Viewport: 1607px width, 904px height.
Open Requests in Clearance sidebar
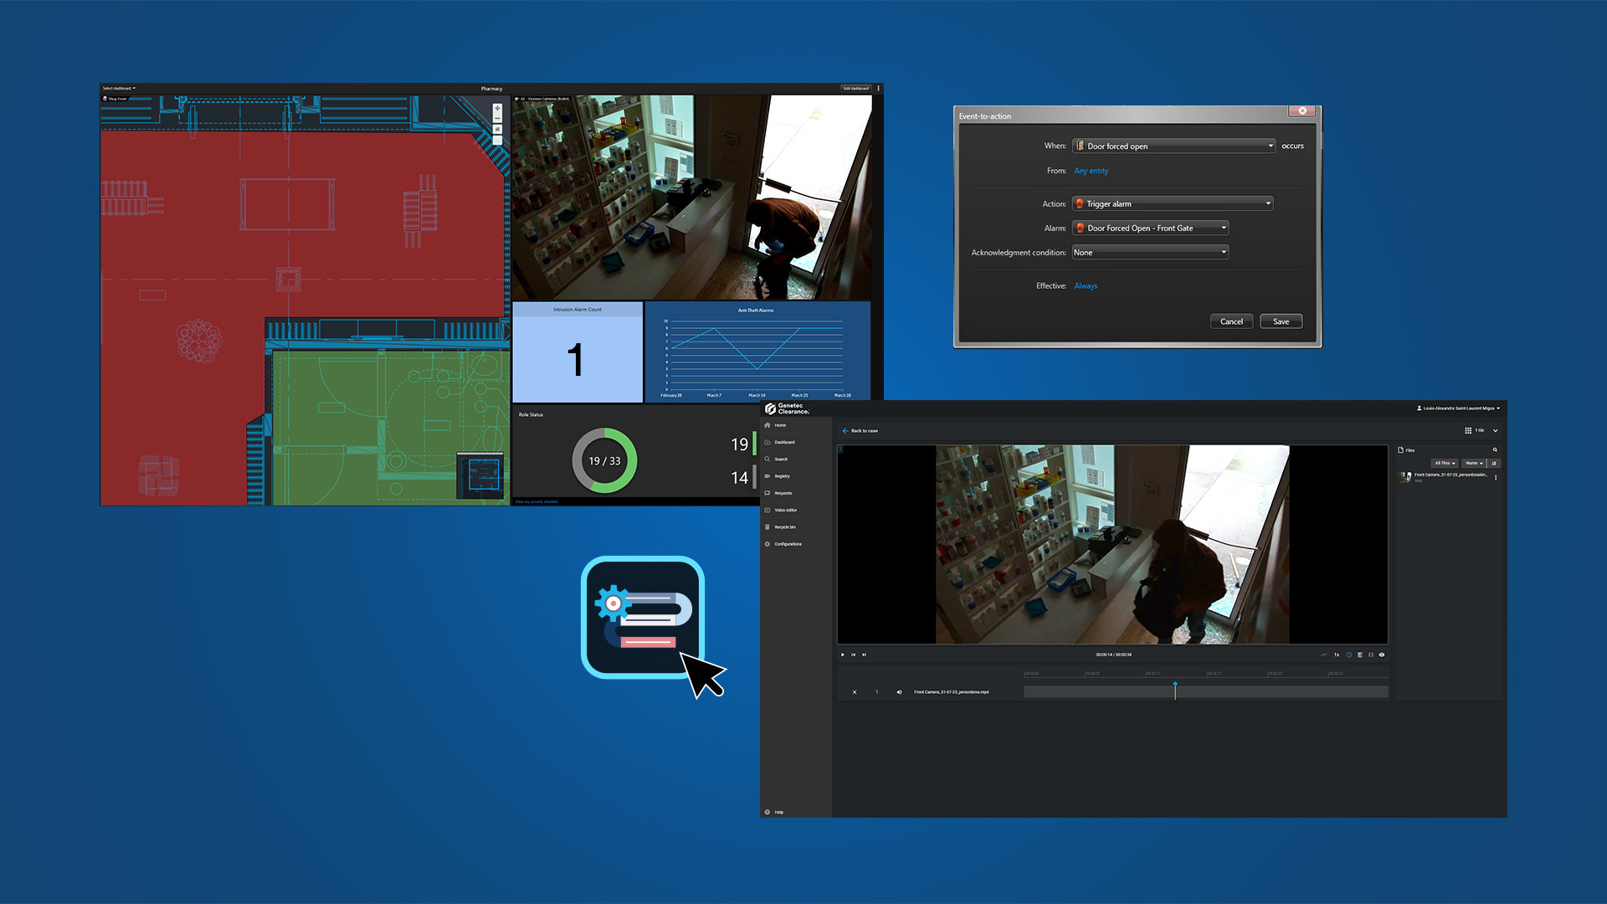[783, 493]
